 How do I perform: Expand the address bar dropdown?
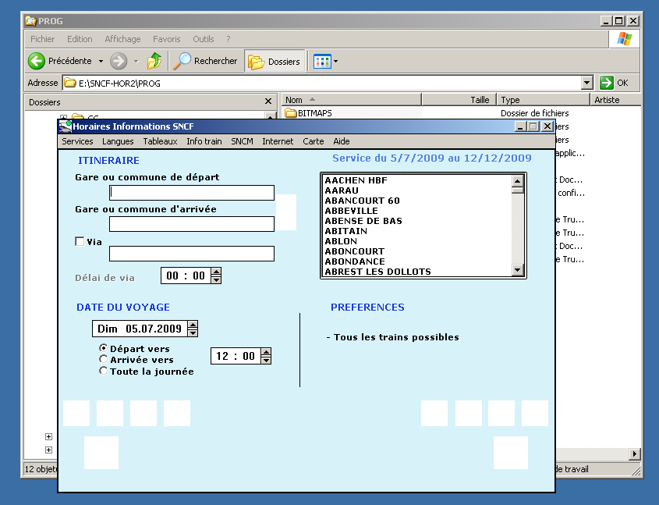[x=587, y=83]
